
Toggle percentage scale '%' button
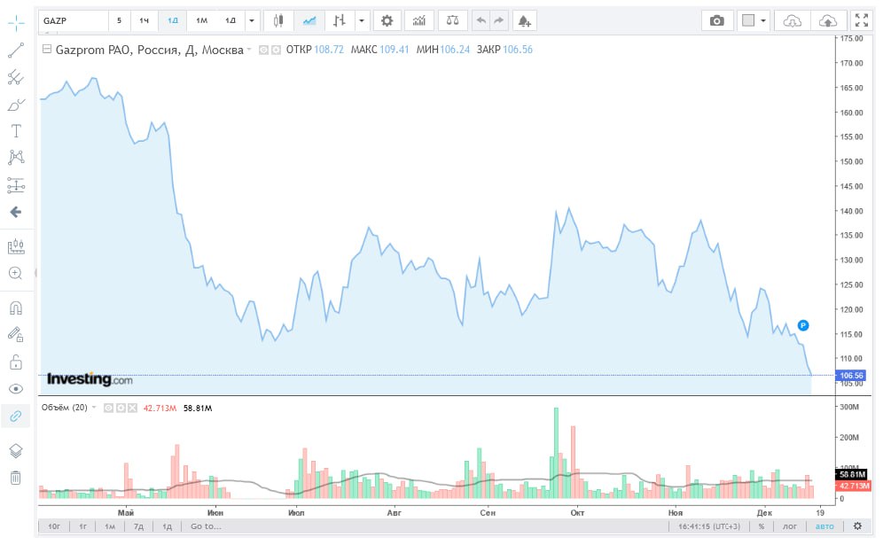tap(761, 526)
